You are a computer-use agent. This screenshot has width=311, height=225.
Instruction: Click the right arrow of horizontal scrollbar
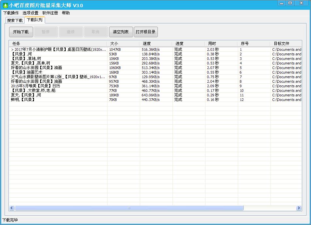click(299, 208)
